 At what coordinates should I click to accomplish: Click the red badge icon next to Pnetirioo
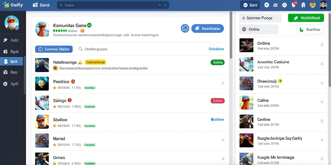pyautogui.click(x=73, y=82)
